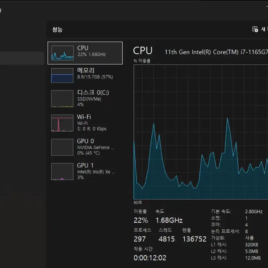Open the 메모리 performance entry

[x=85, y=75]
